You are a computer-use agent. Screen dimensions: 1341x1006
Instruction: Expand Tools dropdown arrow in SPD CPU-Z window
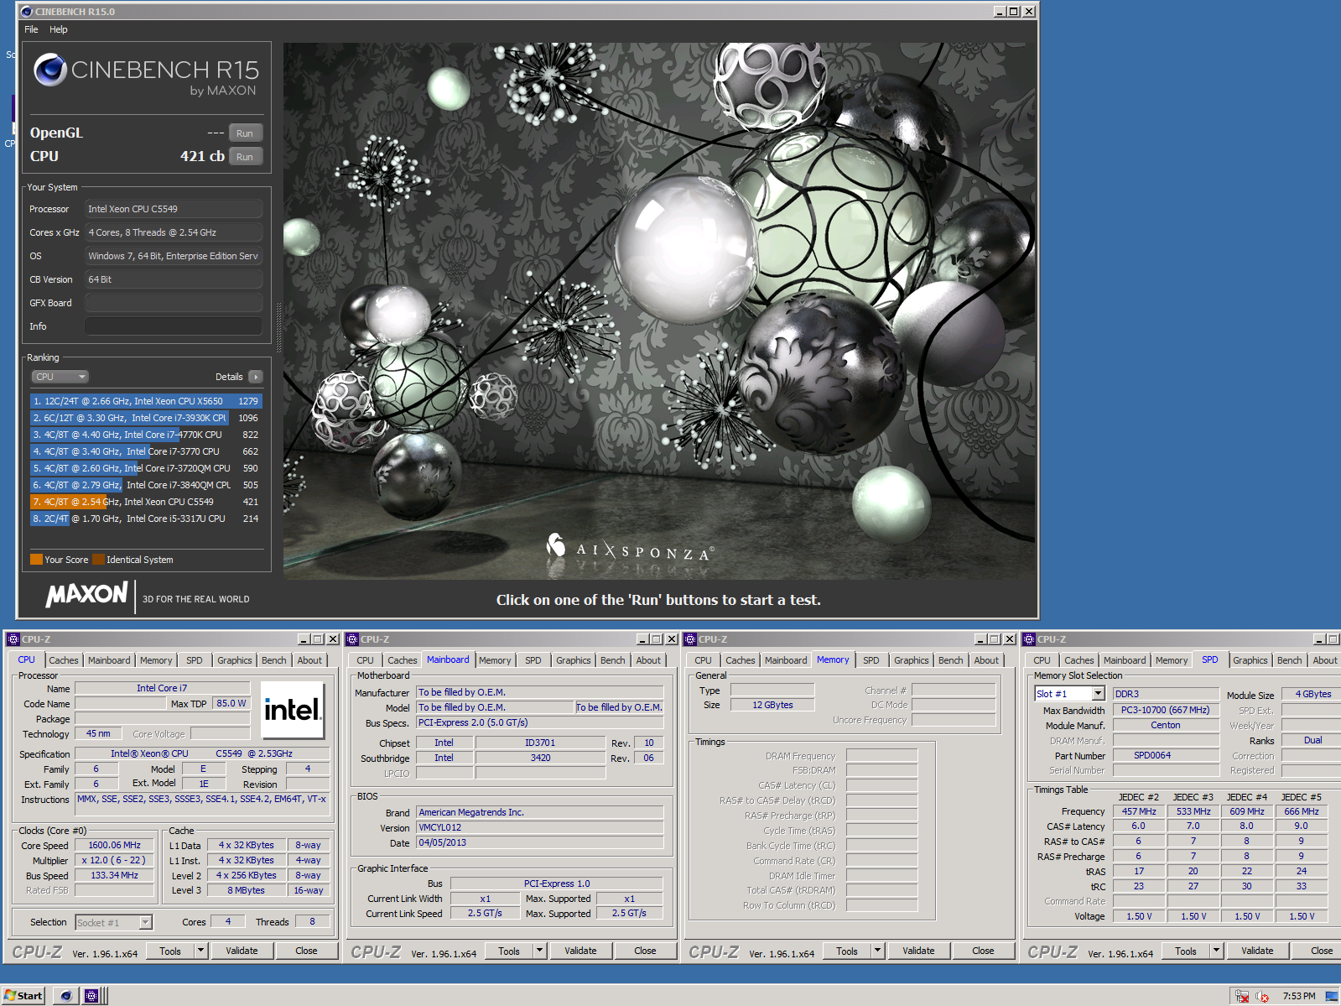pyautogui.click(x=1217, y=951)
